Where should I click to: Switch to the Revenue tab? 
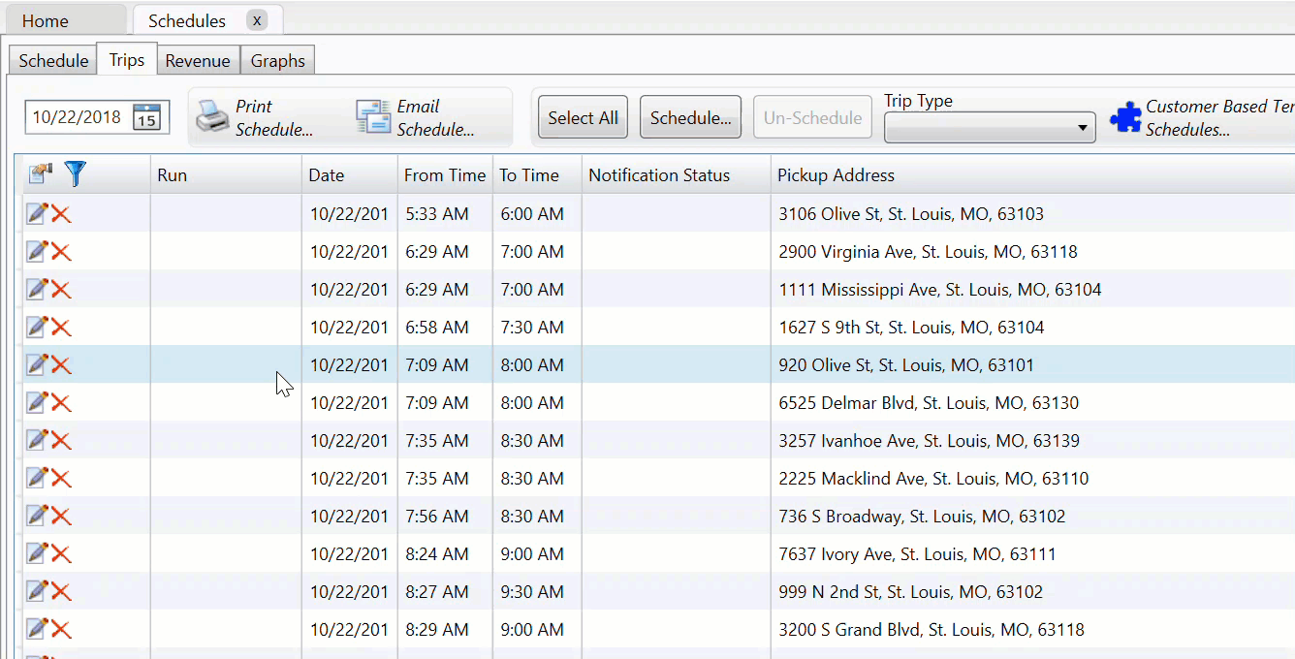pos(198,60)
